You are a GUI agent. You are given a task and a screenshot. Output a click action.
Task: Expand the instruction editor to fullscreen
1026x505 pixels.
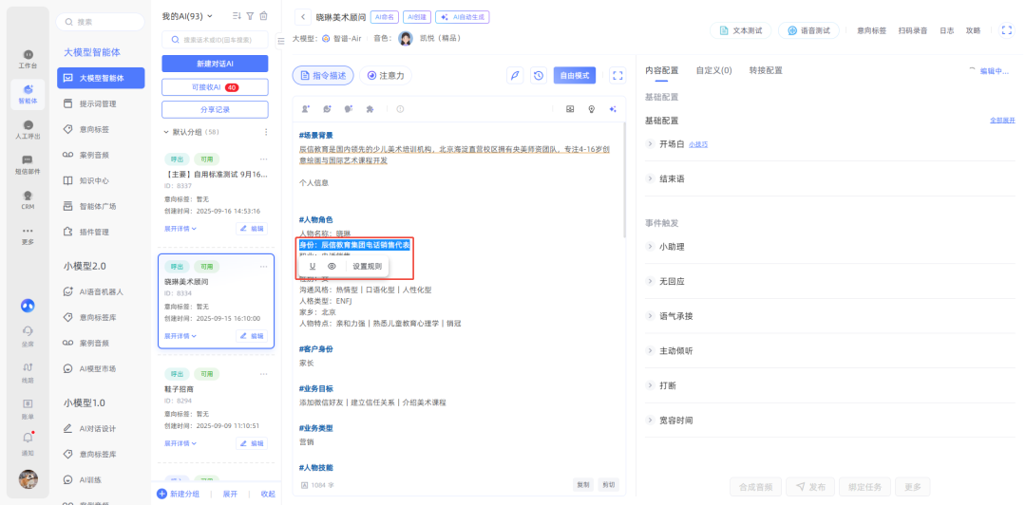pos(617,75)
